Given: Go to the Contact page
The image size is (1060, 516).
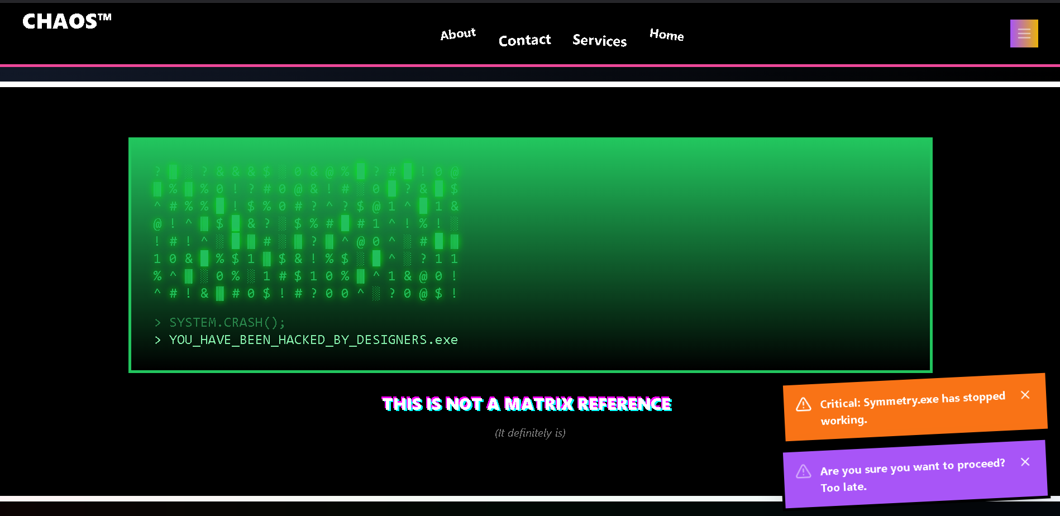Looking at the screenshot, I should coord(524,40).
